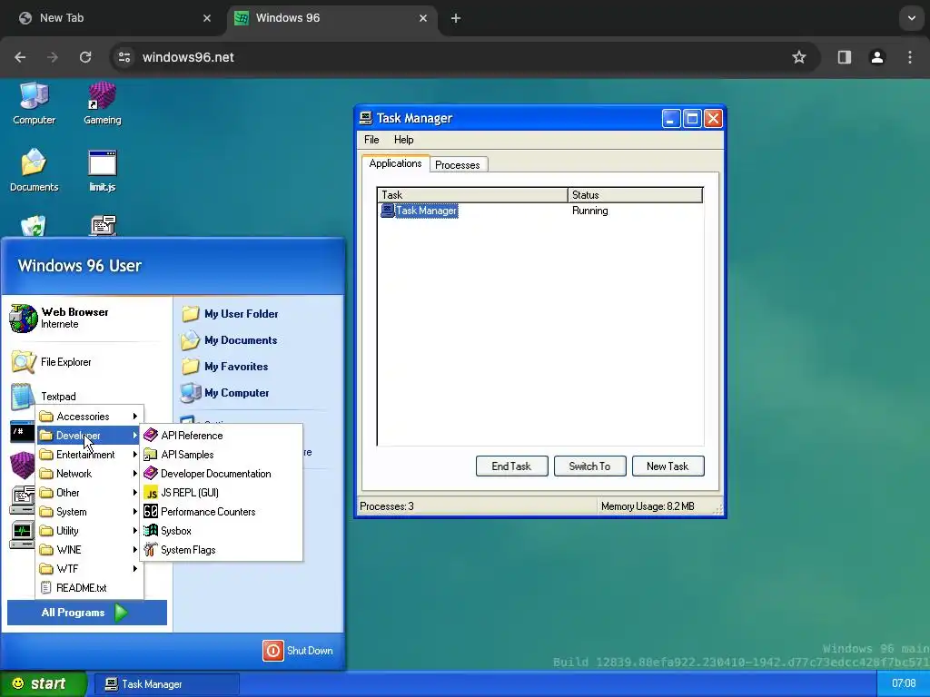This screenshot has width=930, height=697.
Task: Expand the Utility program folder
Action: point(90,530)
